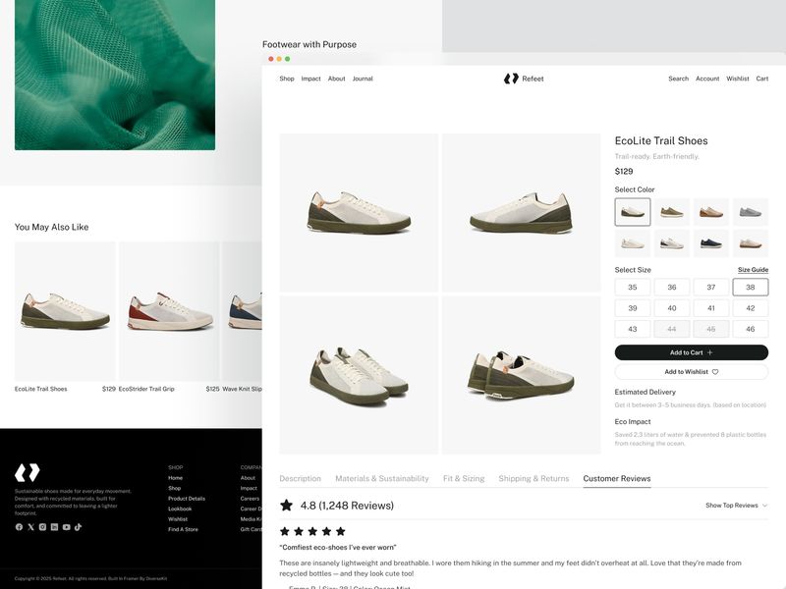Click the YouTube icon in the footer

click(66, 526)
